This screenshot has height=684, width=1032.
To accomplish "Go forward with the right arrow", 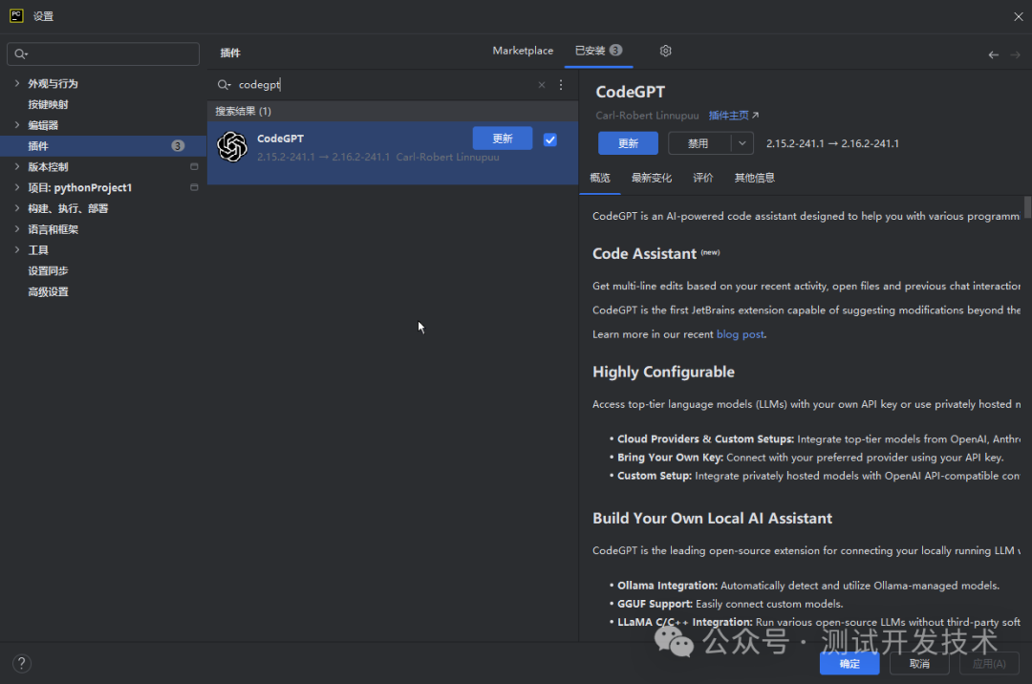I will click(x=1016, y=54).
